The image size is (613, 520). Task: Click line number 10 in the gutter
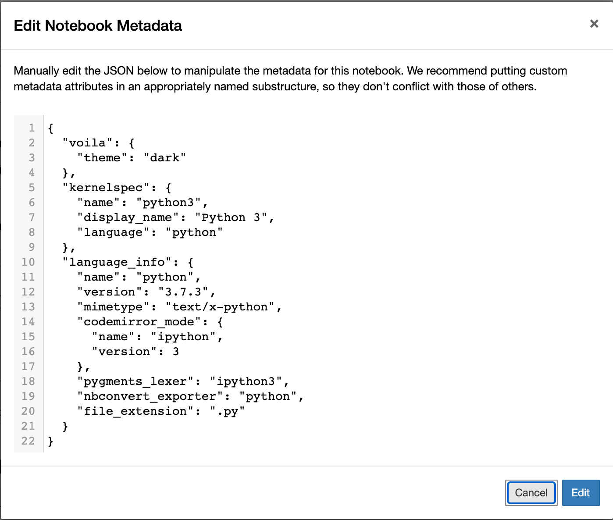(28, 262)
